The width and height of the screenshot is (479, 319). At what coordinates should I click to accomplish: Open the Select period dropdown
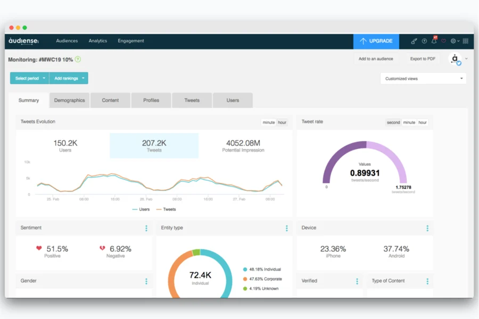click(30, 78)
